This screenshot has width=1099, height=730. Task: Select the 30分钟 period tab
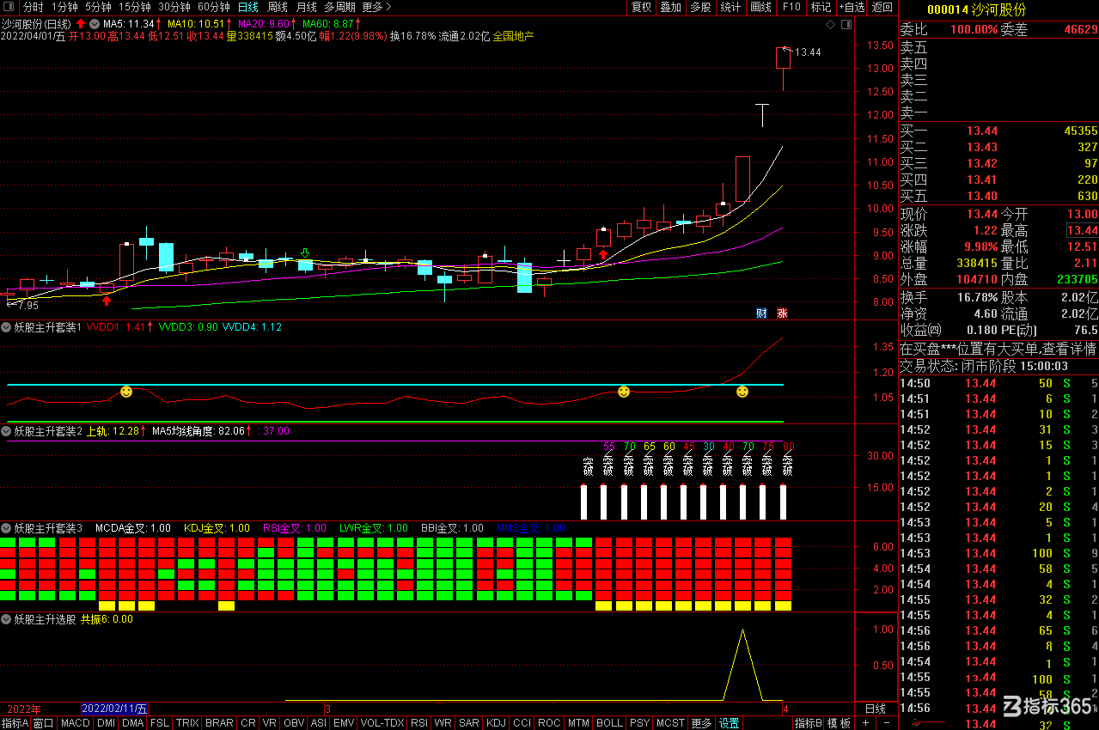(174, 7)
